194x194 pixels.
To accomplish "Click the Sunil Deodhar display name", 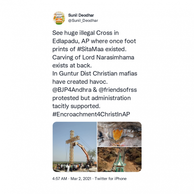I will click(x=81, y=15).
